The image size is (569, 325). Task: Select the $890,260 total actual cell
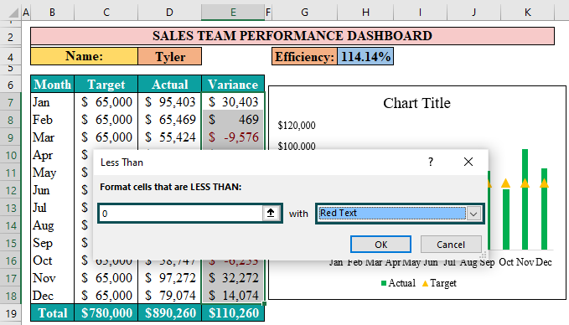pyautogui.click(x=170, y=313)
